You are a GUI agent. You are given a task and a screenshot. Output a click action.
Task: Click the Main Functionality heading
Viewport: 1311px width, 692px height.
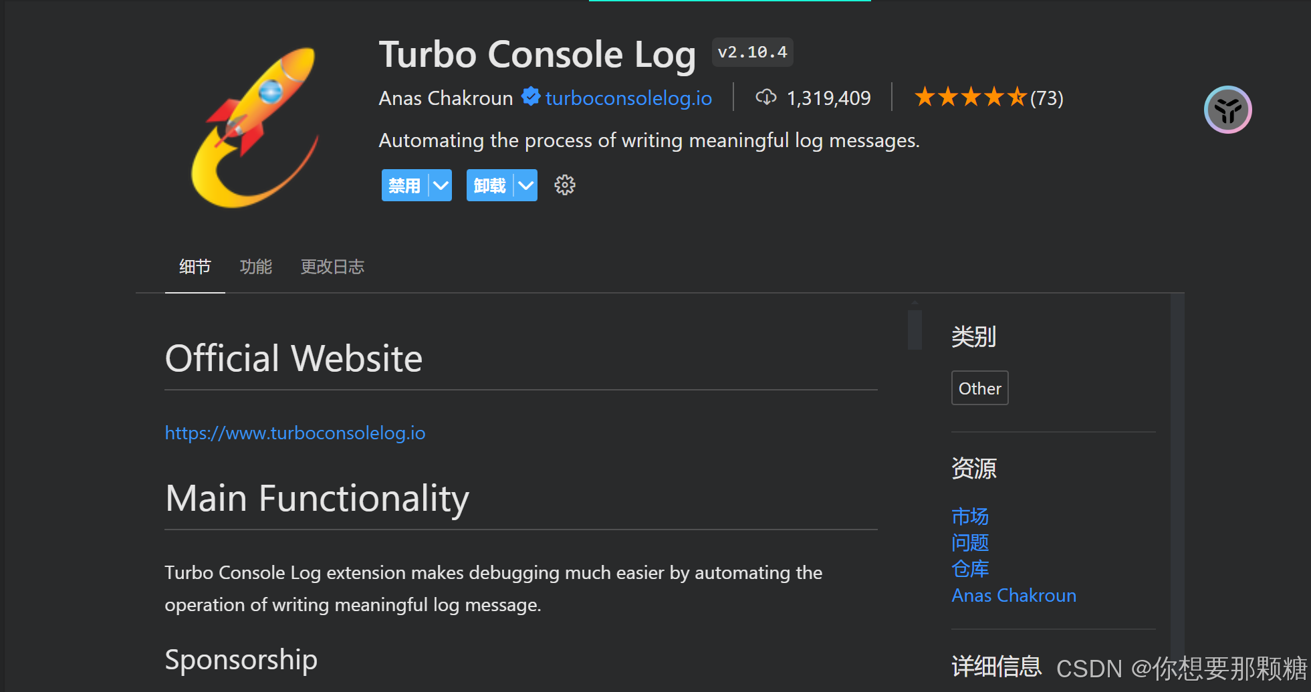click(317, 499)
